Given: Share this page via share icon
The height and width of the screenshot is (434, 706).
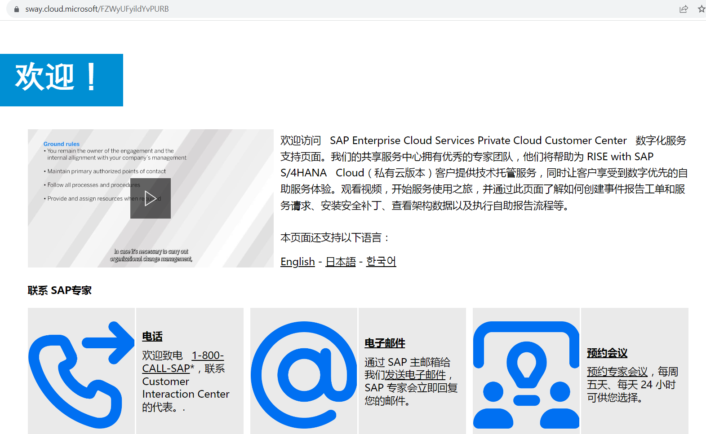Looking at the screenshot, I should tap(684, 9).
